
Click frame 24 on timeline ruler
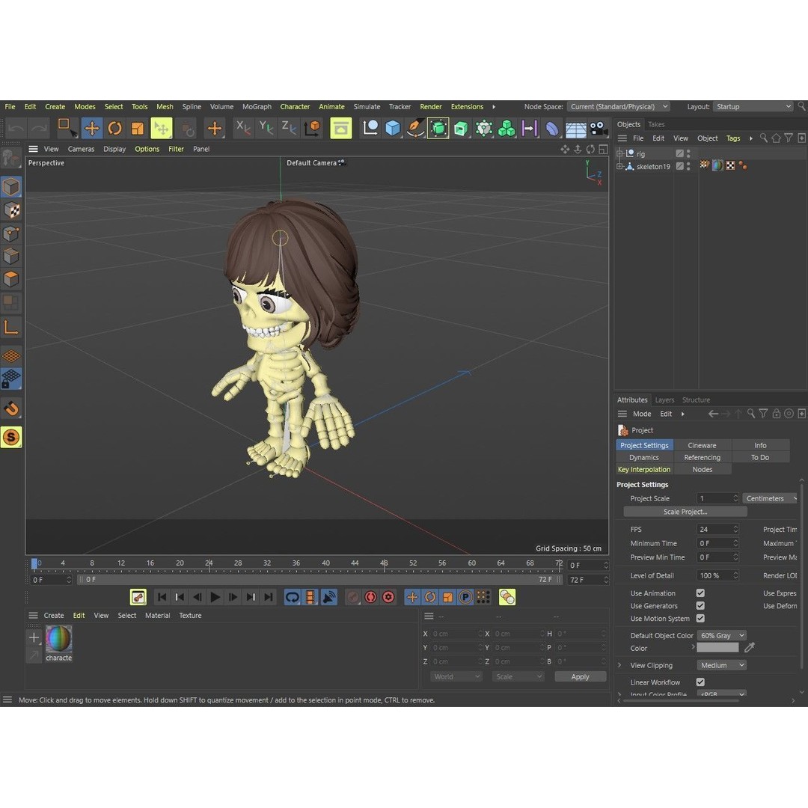[209, 563]
